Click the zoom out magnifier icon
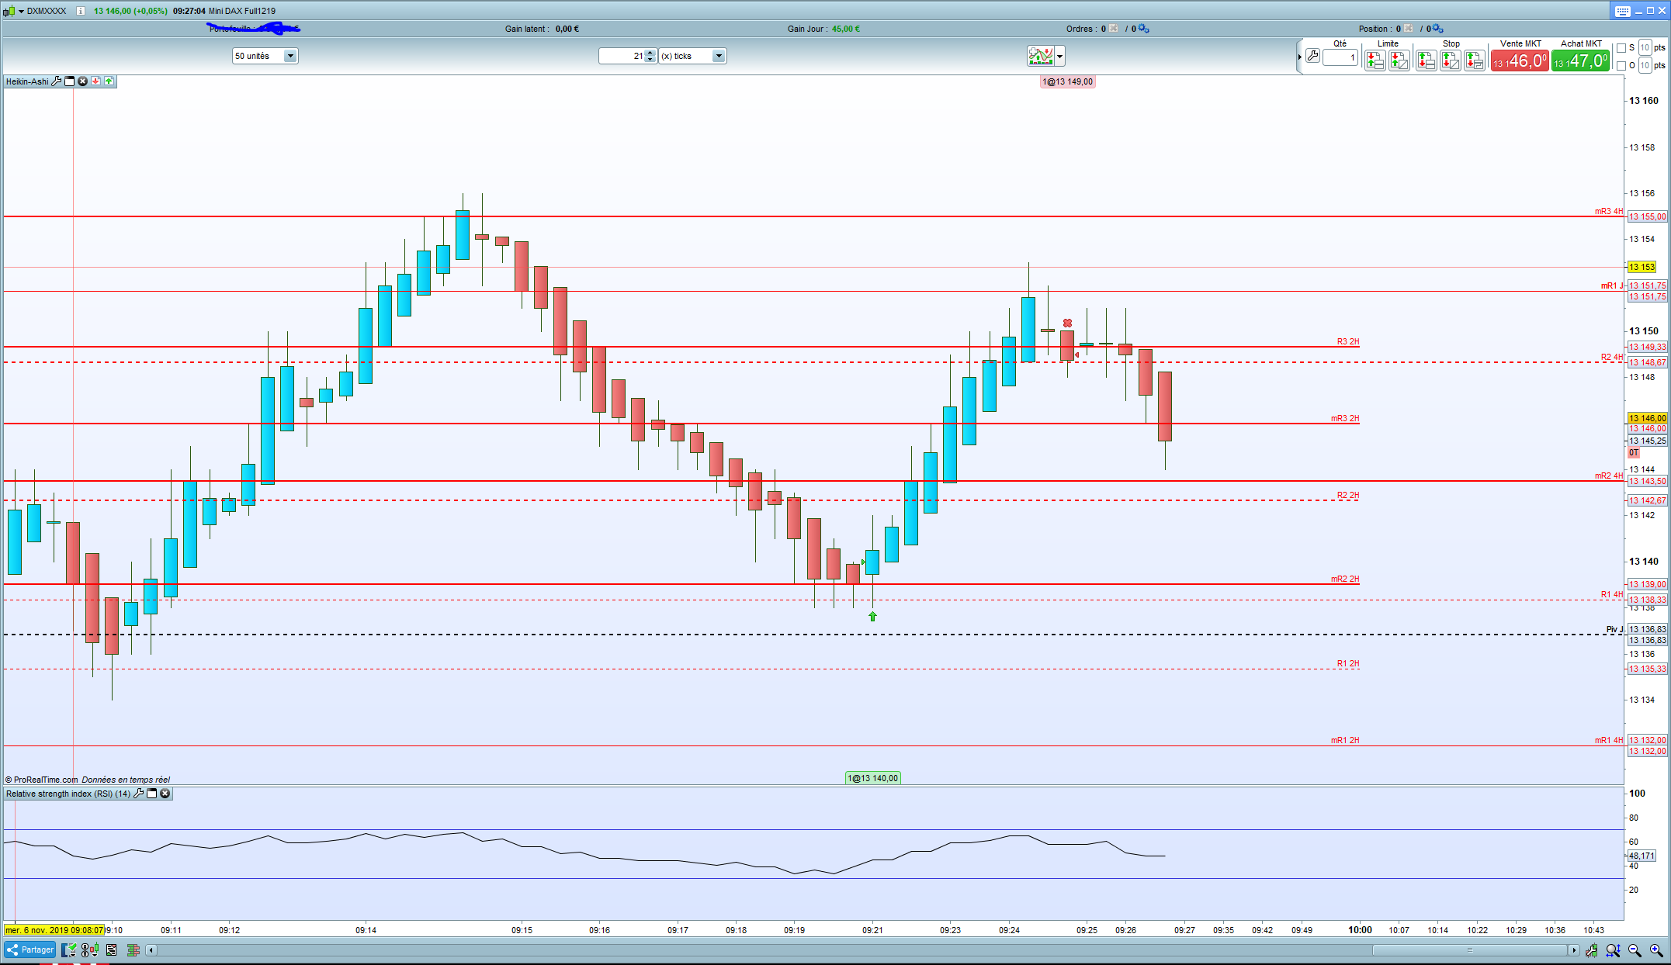 point(1635,950)
